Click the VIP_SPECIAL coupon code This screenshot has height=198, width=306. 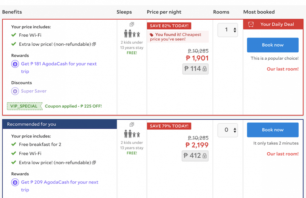click(25, 106)
